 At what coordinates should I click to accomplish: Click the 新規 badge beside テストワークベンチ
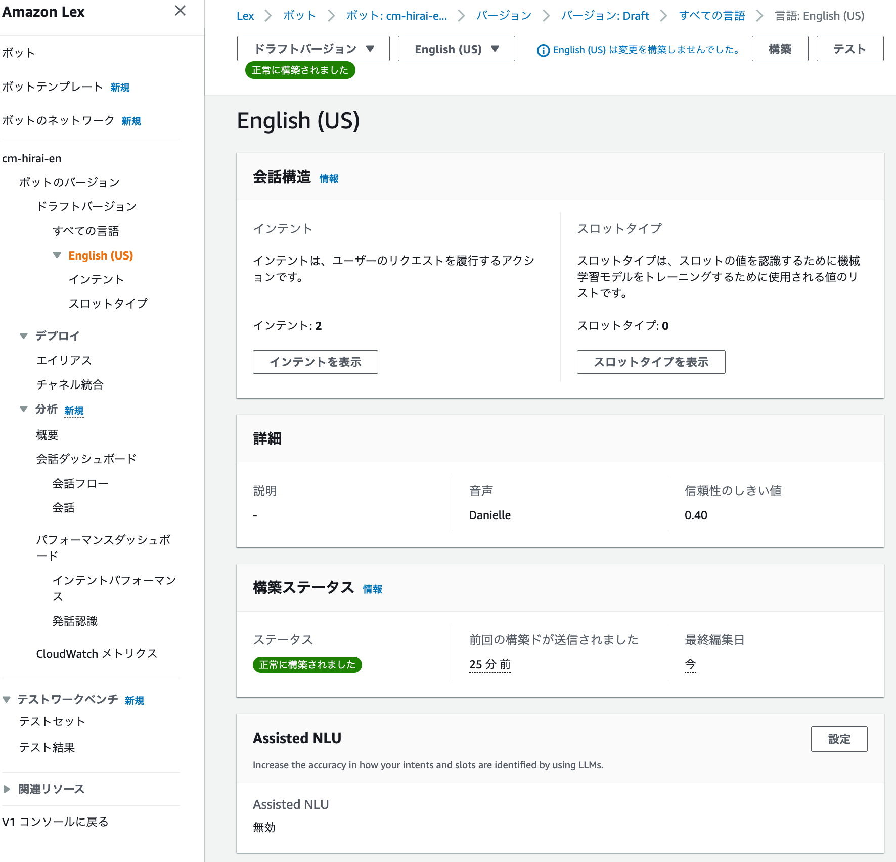[135, 701]
